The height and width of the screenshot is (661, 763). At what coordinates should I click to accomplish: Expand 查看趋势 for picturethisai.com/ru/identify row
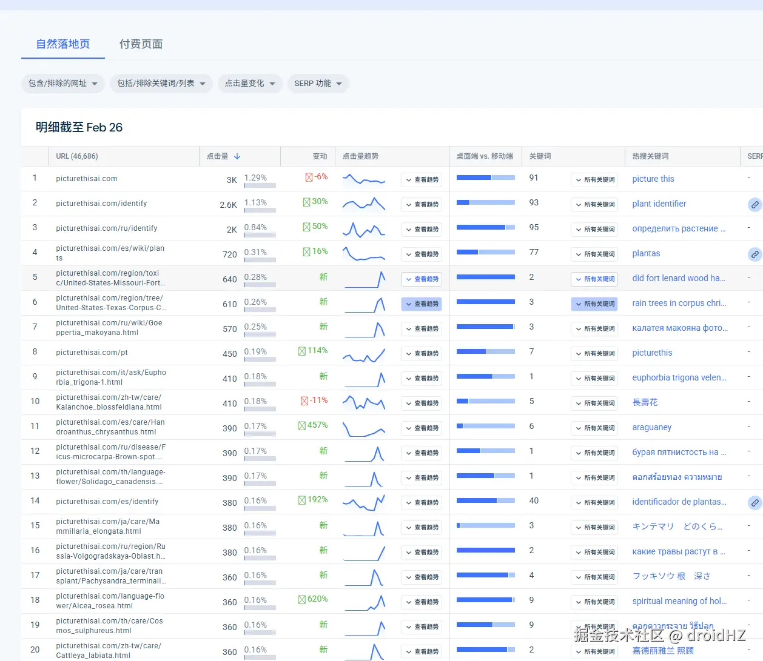(422, 230)
